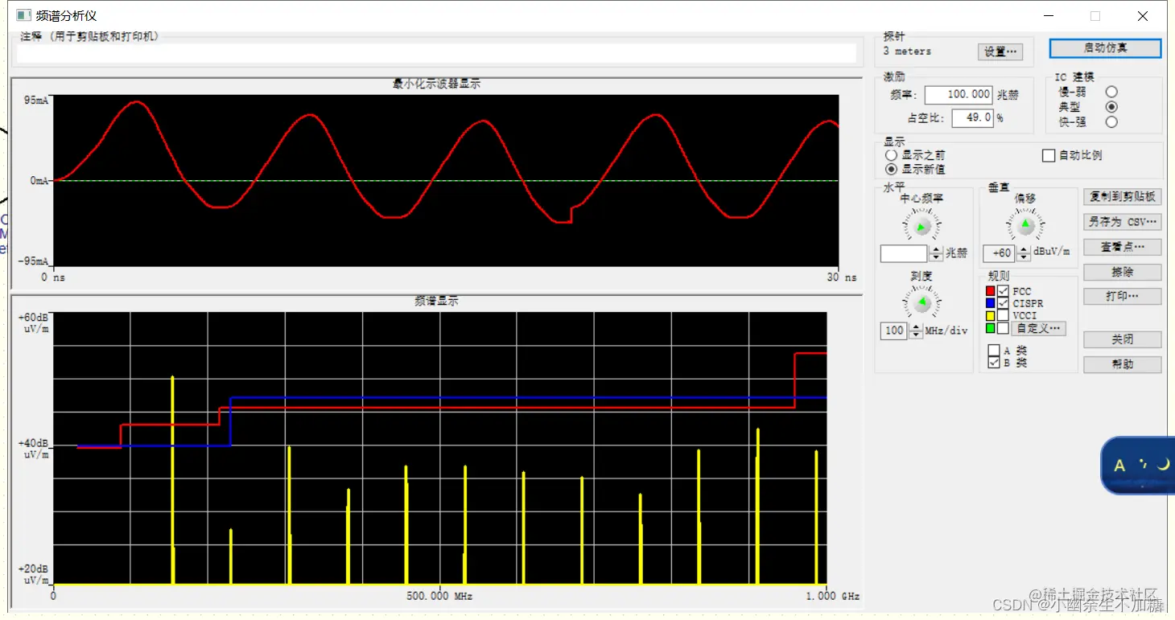Click the spectrum analyzer window icon
This screenshot has height=620, width=1175.
[x=23, y=15]
